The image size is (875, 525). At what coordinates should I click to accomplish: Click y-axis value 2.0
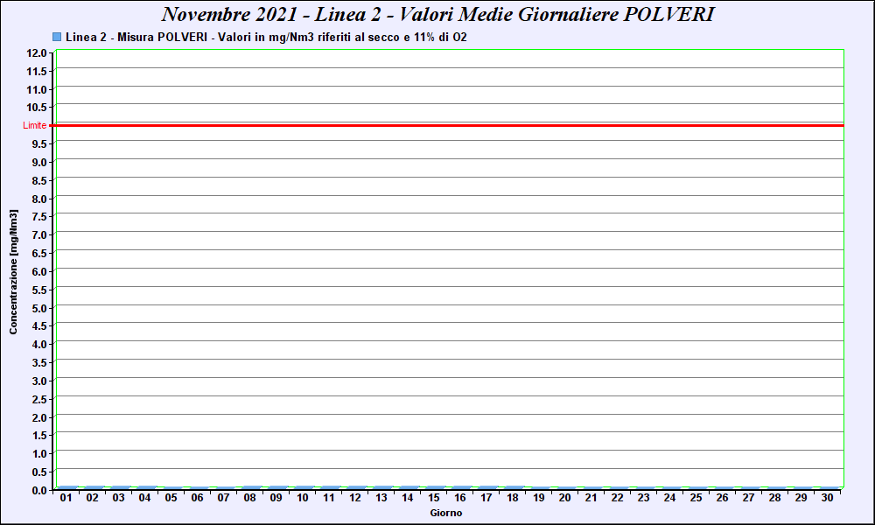[39, 418]
